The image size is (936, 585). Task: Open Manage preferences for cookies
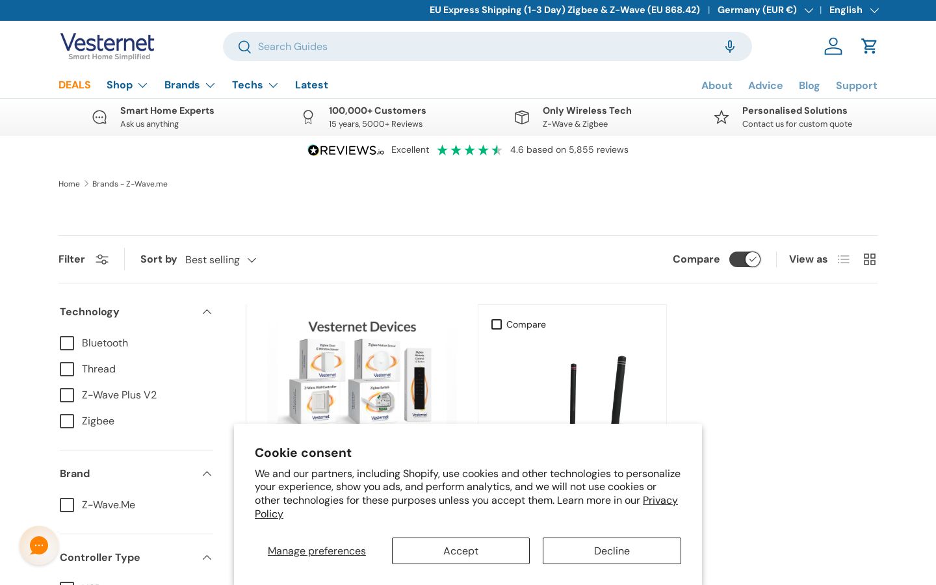click(317, 551)
